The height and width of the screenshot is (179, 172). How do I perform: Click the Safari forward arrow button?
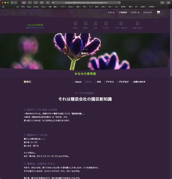coord(16,2)
